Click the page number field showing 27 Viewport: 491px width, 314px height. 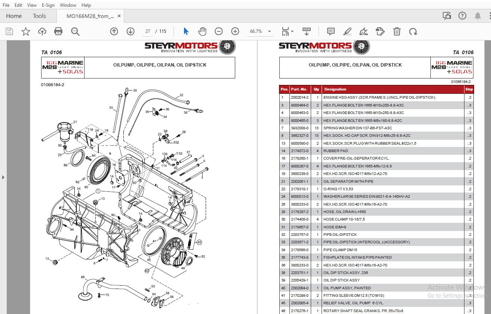(x=148, y=31)
